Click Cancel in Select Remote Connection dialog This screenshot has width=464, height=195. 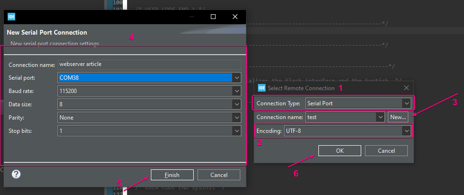[x=386, y=151]
